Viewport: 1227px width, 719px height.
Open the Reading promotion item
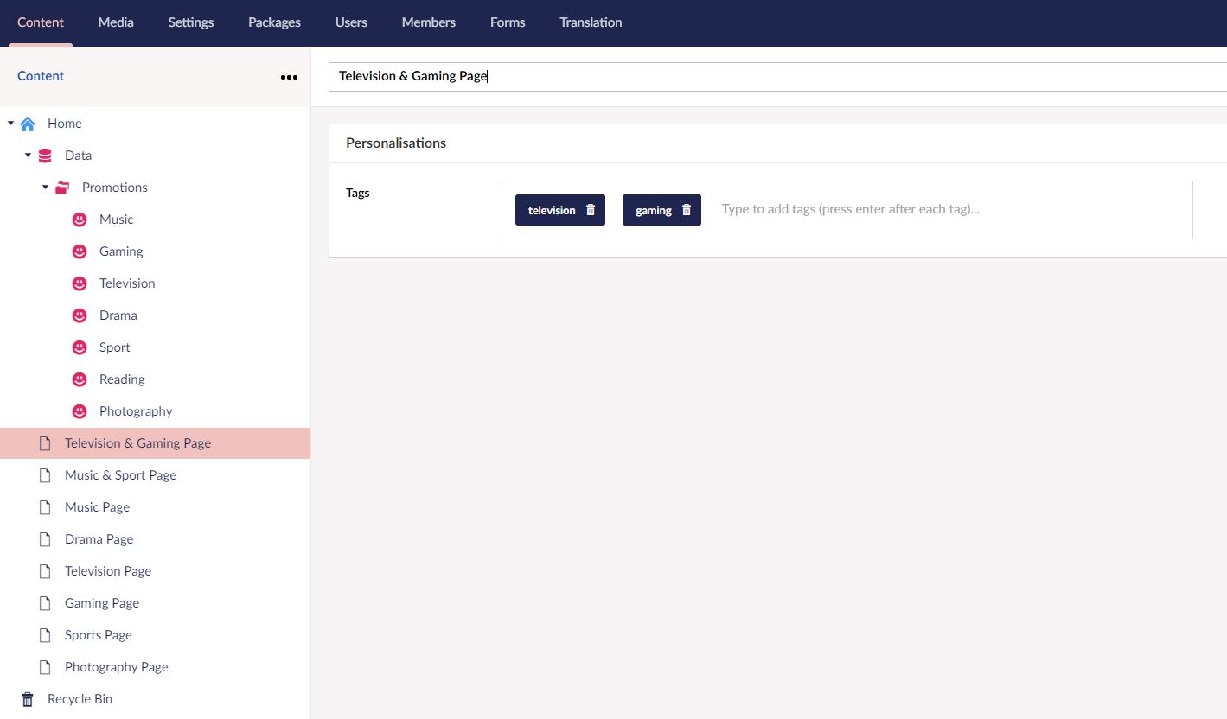point(122,379)
